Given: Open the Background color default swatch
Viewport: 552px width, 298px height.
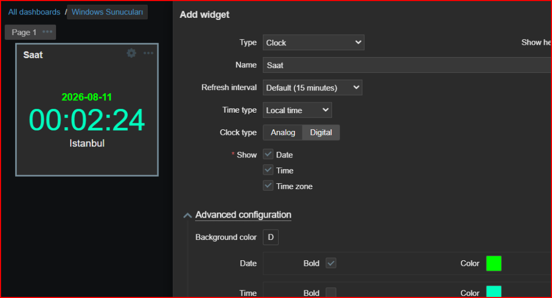Looking at the screenshot, I should tap(271, 237).
